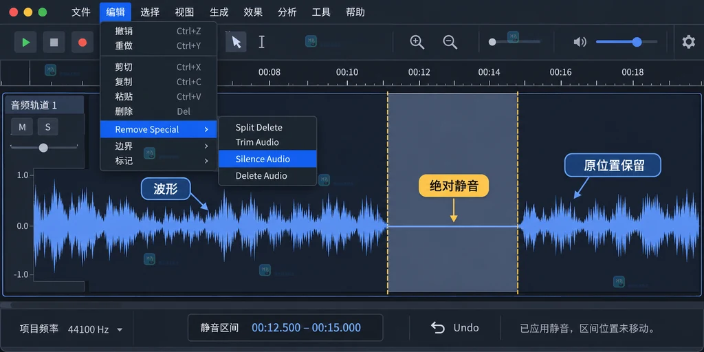Expand the 标记 submenu
The height and width of the screenshot is (352, 704).
(x=159, y=161)
